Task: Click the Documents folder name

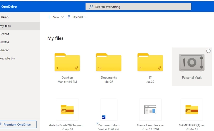Action: pos(109,78)
